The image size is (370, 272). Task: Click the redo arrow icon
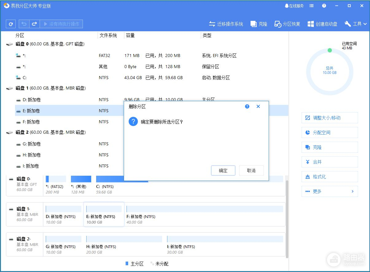[x=34, y=24]
